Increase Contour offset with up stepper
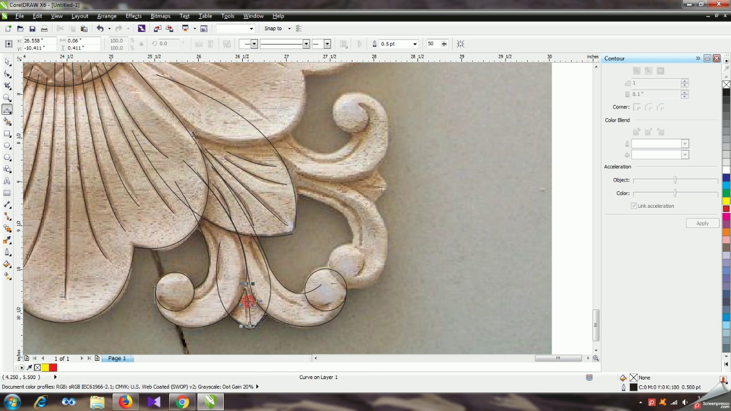The width and height of the screenshot is (731, 411). 685,92
